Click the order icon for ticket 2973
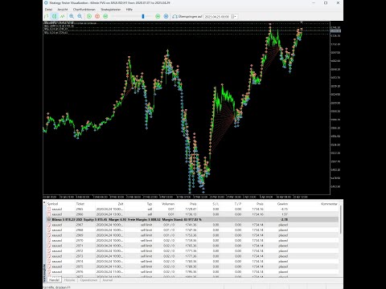 tap(49, 256)
